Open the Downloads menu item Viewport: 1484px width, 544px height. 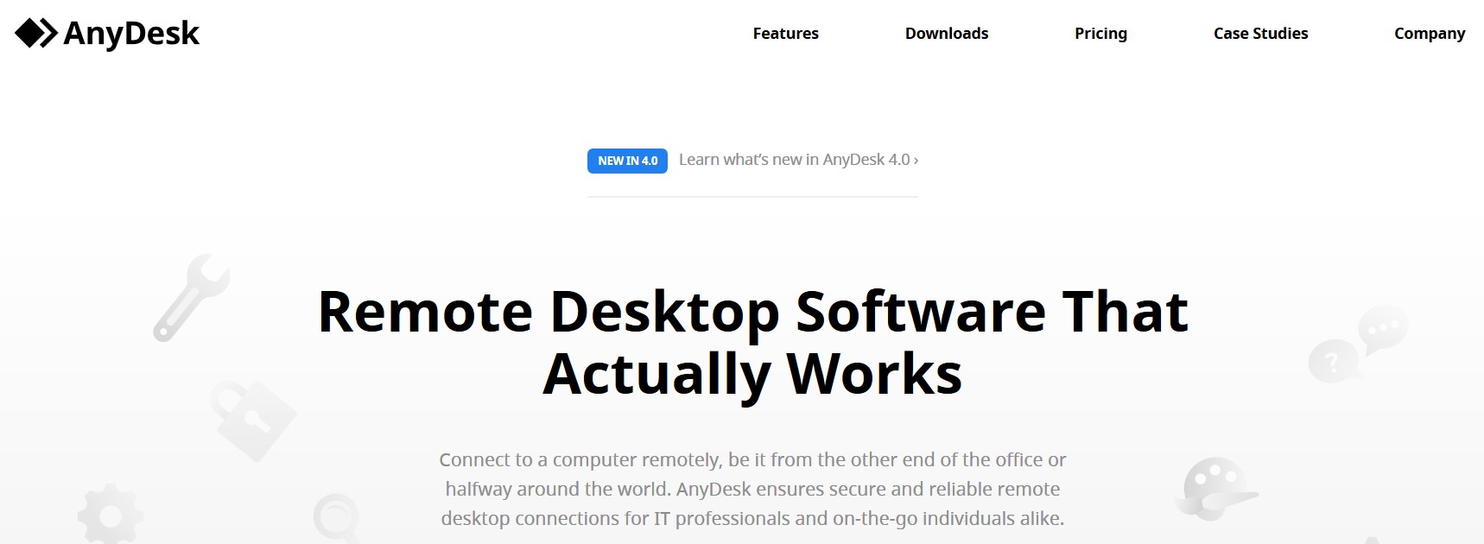(x=947, y=34)
